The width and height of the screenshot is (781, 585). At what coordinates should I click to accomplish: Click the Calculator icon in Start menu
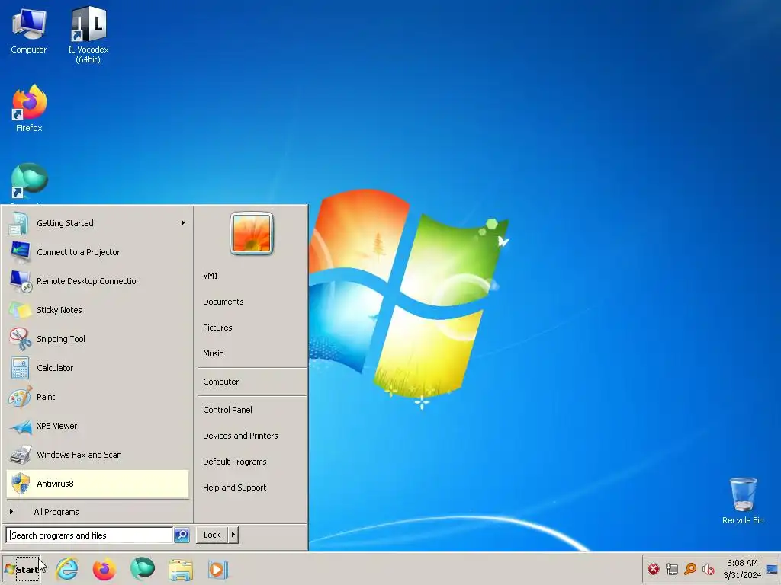(20, 368)
